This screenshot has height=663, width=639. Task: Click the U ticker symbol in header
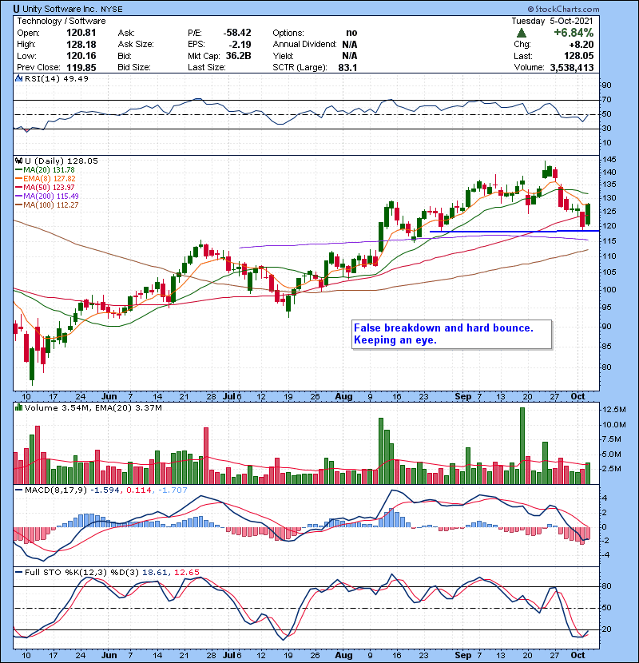tap(16, 9)
